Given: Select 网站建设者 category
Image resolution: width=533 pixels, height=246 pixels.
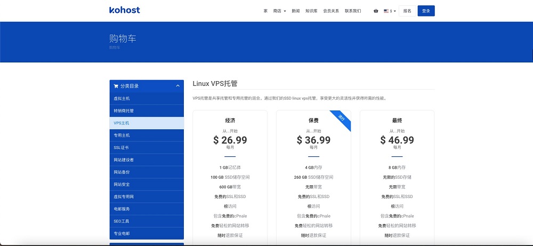Looking at the screenshot, I should (x=147, y=160).
